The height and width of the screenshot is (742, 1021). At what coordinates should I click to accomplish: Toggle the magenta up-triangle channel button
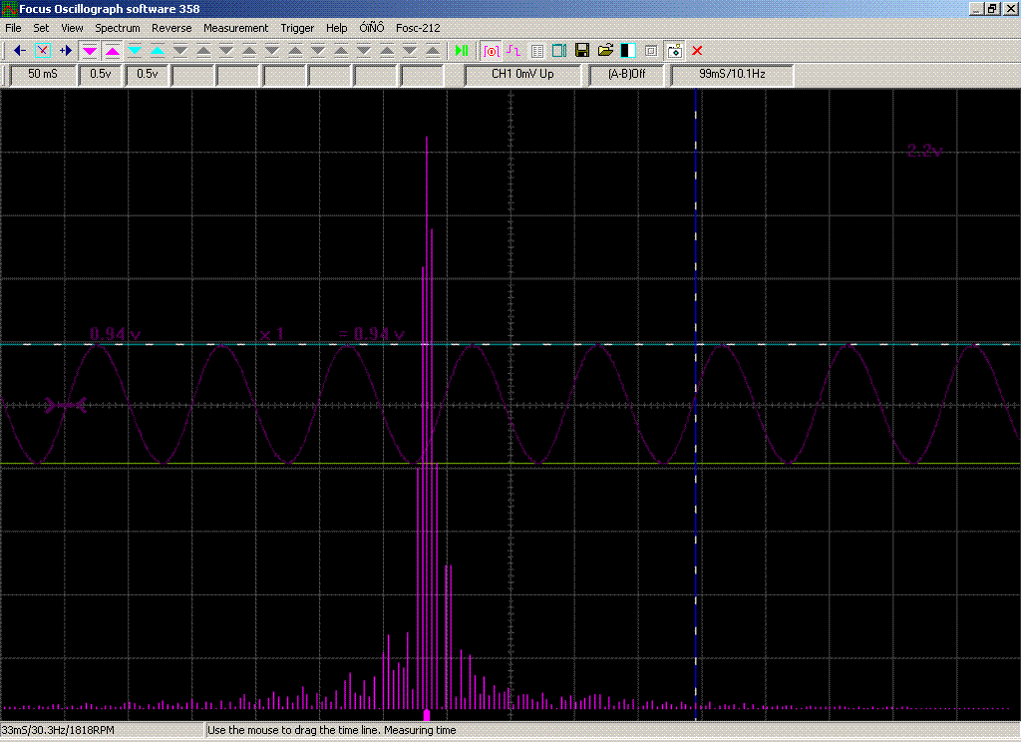[x=113, y=50]
